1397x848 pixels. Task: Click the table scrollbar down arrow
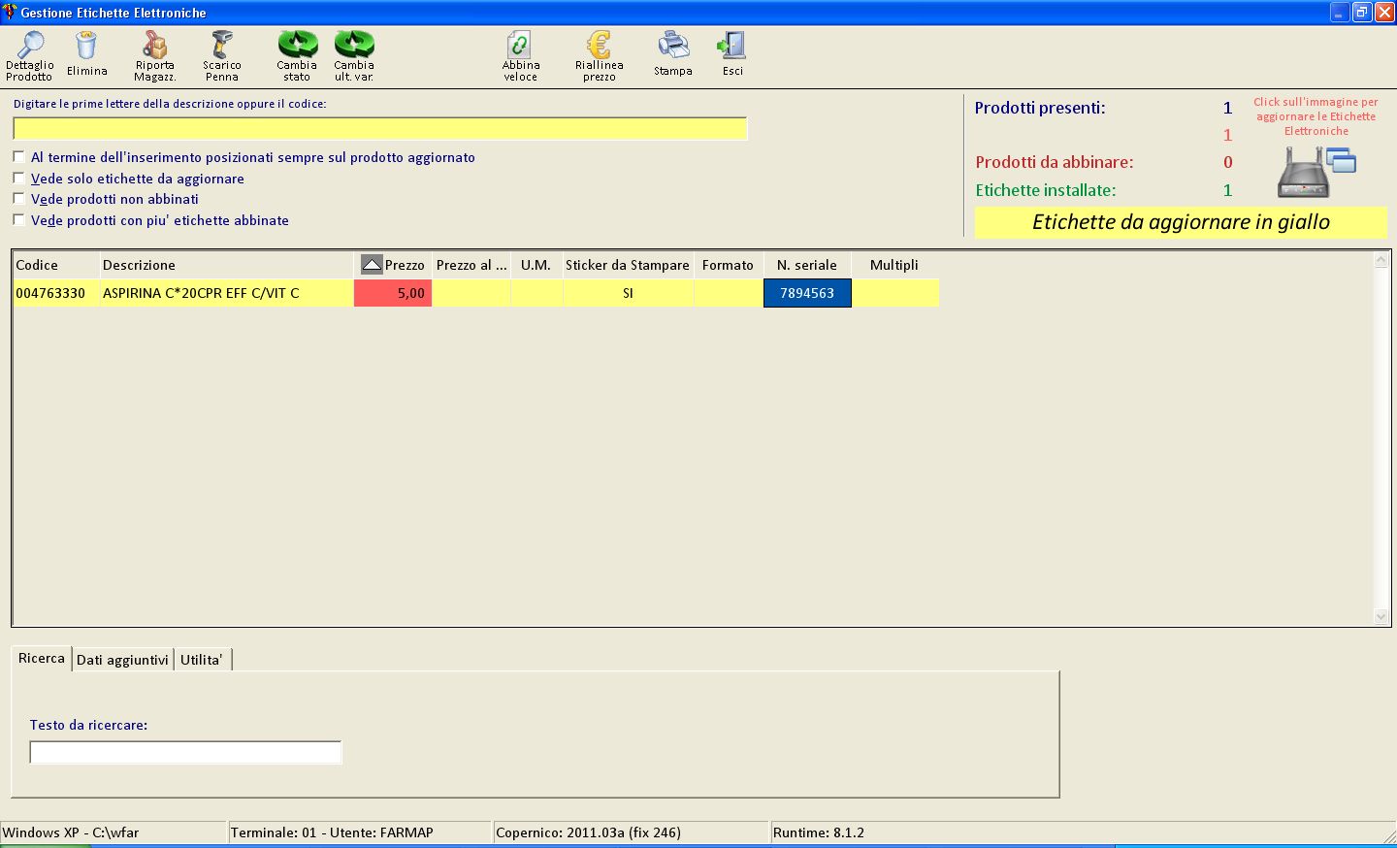pyautogui.click(x=1381, y=616)
